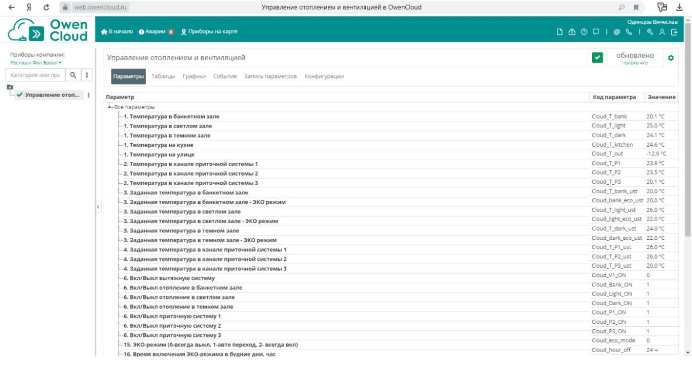Collapse the left sidebar with the arrow handle
The width and height of the screenshot is (692, 389).
coord(98,206)
